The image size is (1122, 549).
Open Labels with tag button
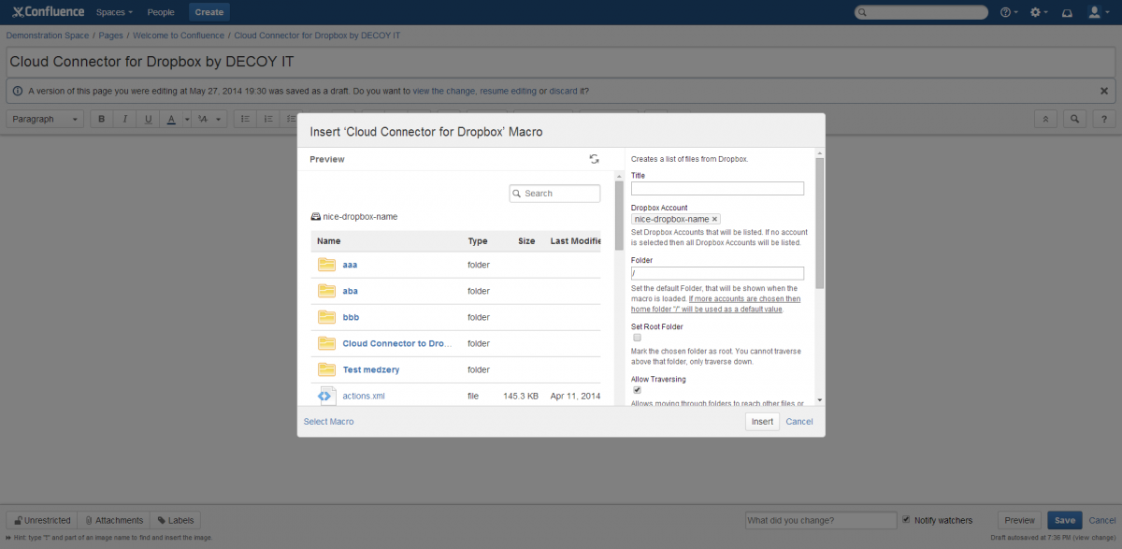coord(176,520)
